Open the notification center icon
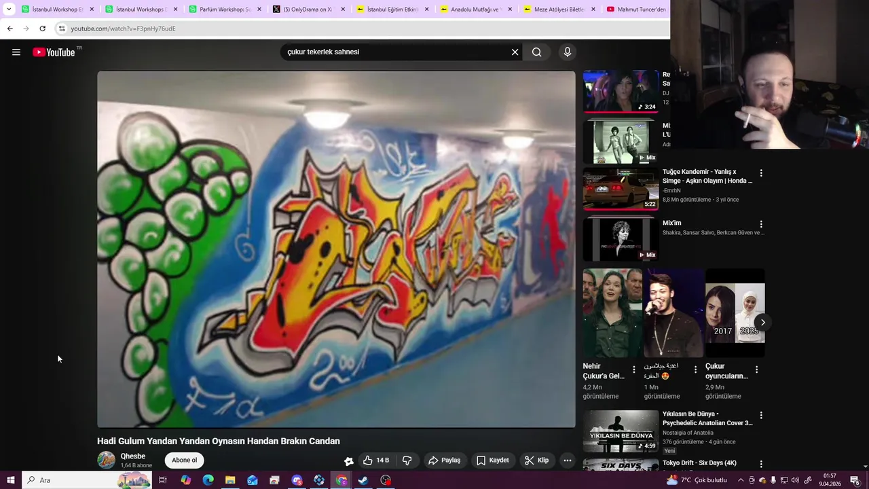This screenshot has height=489, width=869. (x=855, y=480)
